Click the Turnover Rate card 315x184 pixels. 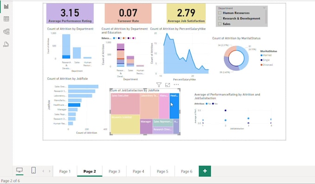[x=128, y=13]
